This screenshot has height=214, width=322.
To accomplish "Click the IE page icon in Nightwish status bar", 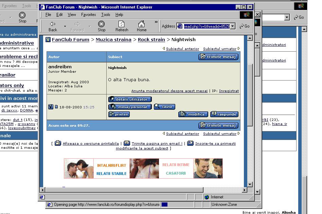I will pyautogui.click(x=42, y=197).
